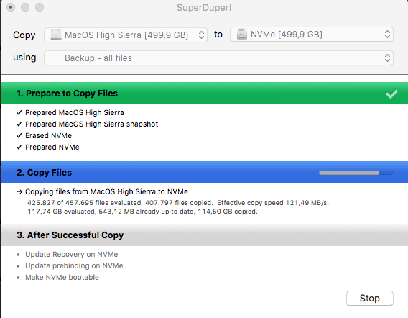Click the Stop button
The height and width of the screenshot is (318, 408).
pos(370,298)
